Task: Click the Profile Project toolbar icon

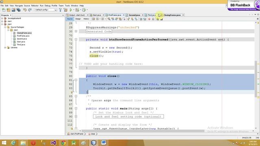Action: (x=84, y=10)
